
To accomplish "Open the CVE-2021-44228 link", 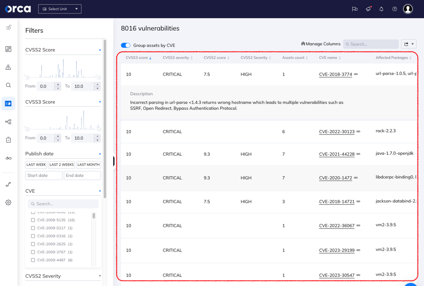I will click(x=337, y=154).
